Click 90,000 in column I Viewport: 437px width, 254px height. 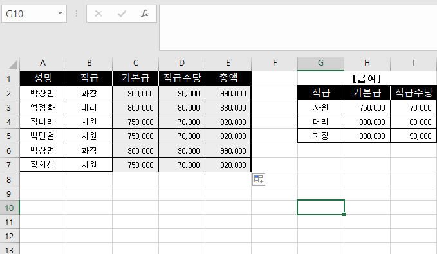414,136
